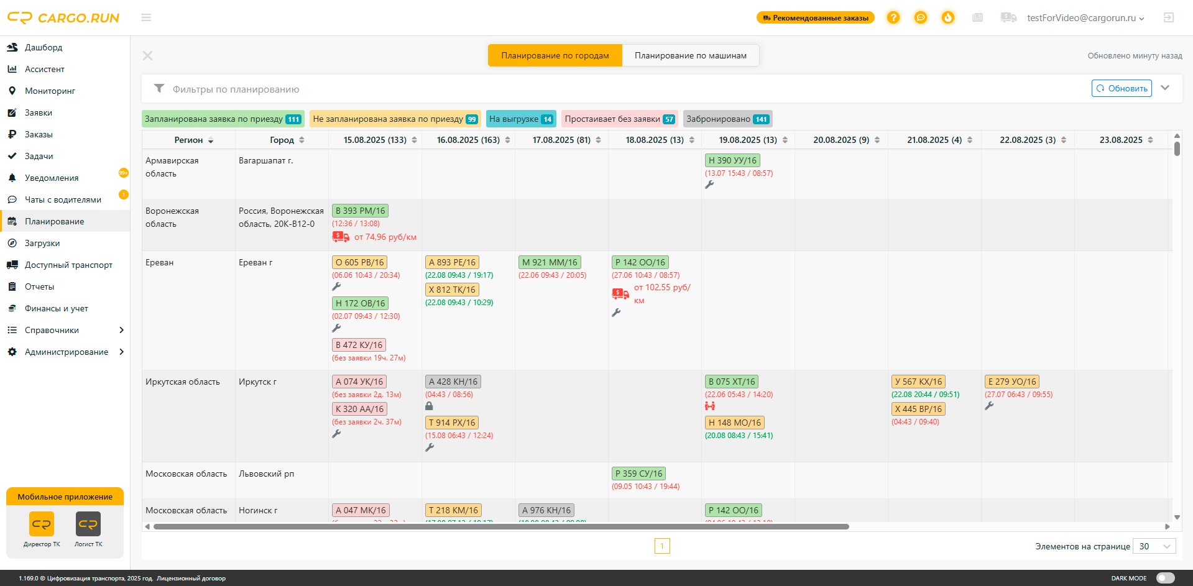Expand the planning filters chevron
The width and height of the screenshot is (1193, 586).
[1165, 88]
